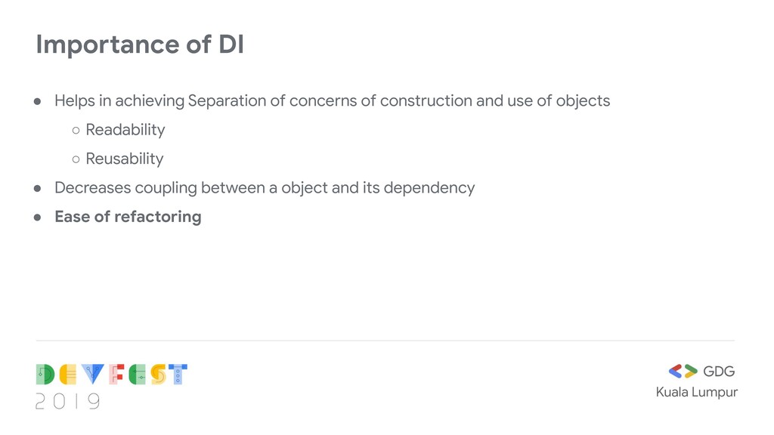Click the yellow E letter in DevFest logo
Viewport: 774px width, 435px height.
coord(68,375)
